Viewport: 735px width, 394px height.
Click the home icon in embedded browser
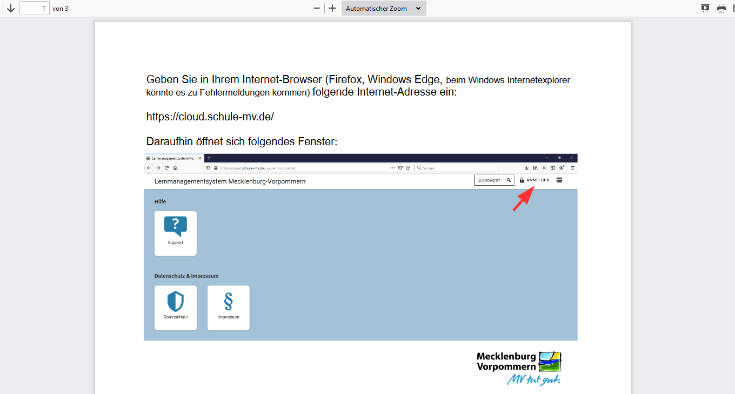point(176,168)
